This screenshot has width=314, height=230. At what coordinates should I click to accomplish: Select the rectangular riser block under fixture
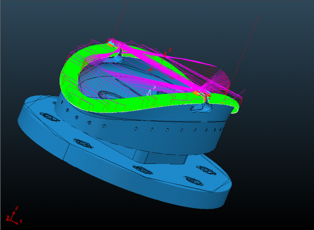click(160, 157)
